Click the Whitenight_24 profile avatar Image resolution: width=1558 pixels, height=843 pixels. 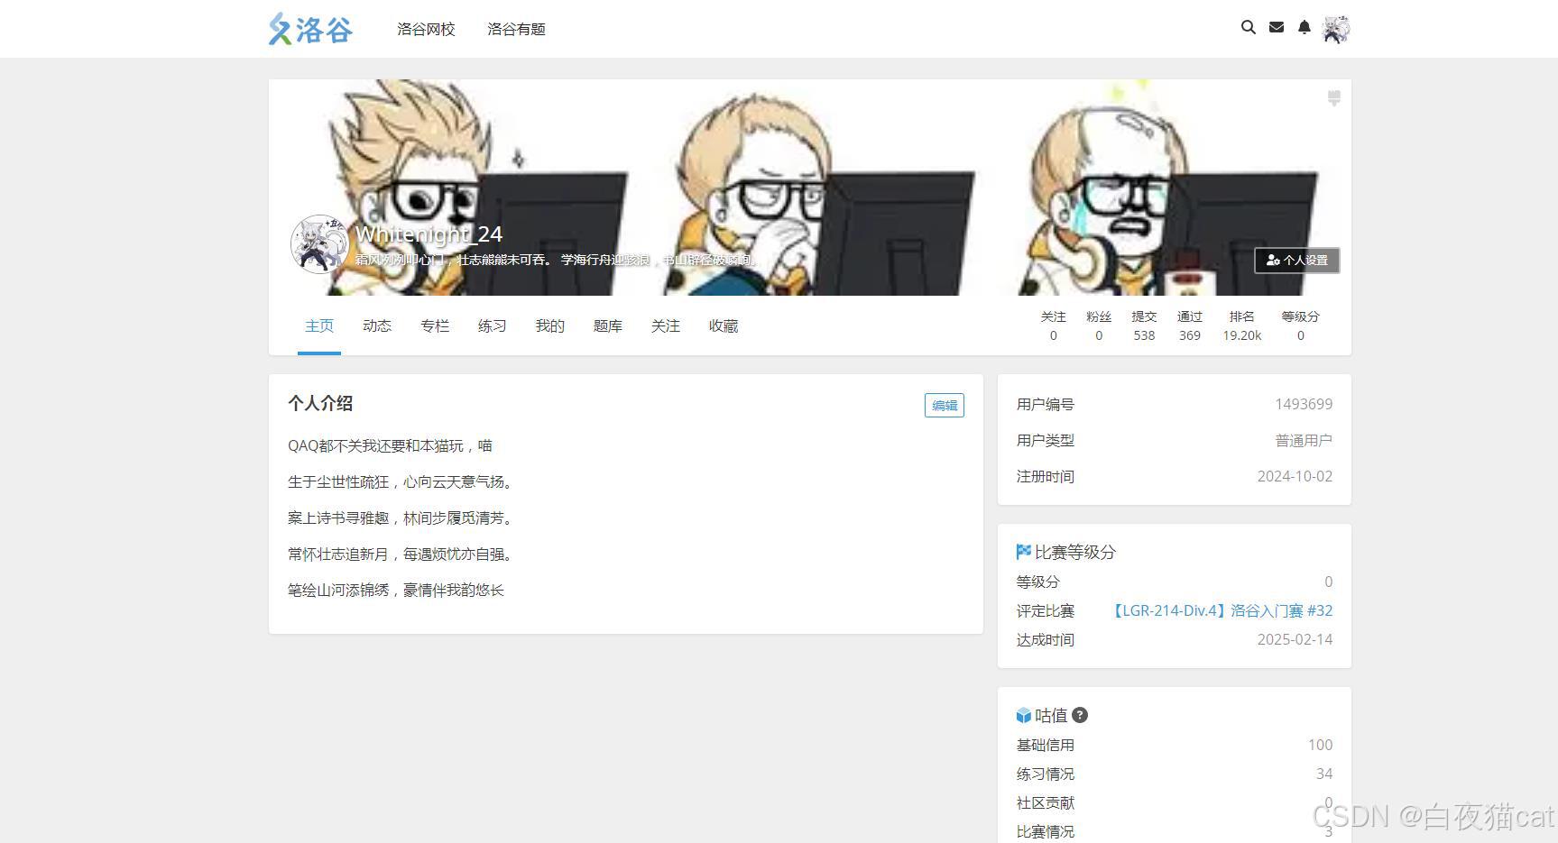point(319,244)
